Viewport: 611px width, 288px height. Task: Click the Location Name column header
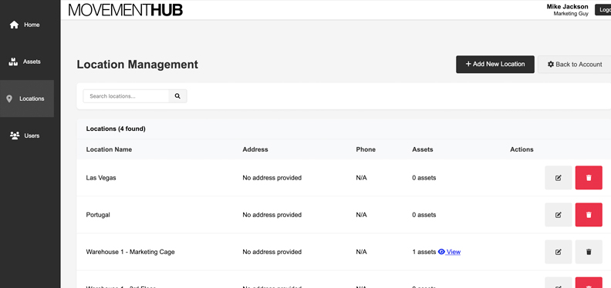point(109,149)
